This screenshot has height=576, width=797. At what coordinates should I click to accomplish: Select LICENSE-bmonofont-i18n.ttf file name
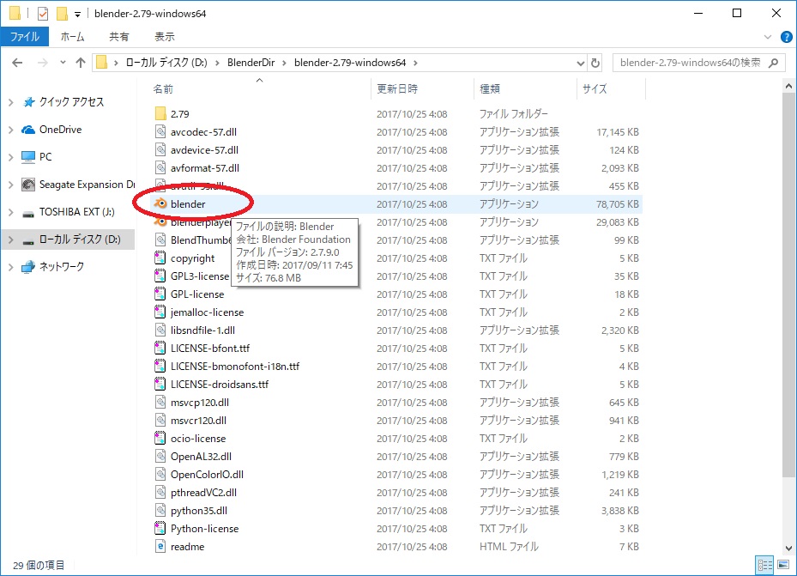click(x=235, y=366)
